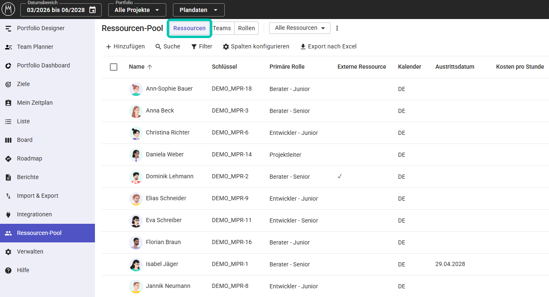Open Roadmap in the sidebar
Image resolution: width=549 pixels, height=297 pixels.
point(47,159)
